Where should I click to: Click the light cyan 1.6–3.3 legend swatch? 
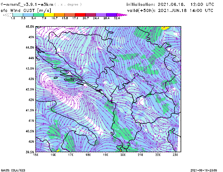click(18, 15)
